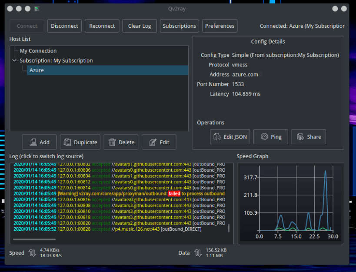This screenshot has height=272, width=356.
Task: Click the Config Details heading
Action: (268, 42)
